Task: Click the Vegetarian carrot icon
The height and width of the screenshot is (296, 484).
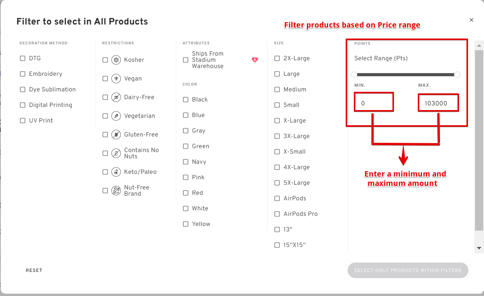Action: (x=116, y=116)
